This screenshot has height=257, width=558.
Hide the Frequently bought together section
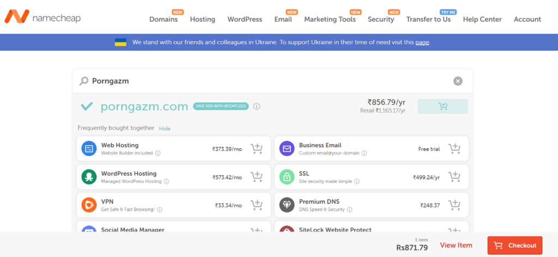pyautogui.click(x=165, y=128)
